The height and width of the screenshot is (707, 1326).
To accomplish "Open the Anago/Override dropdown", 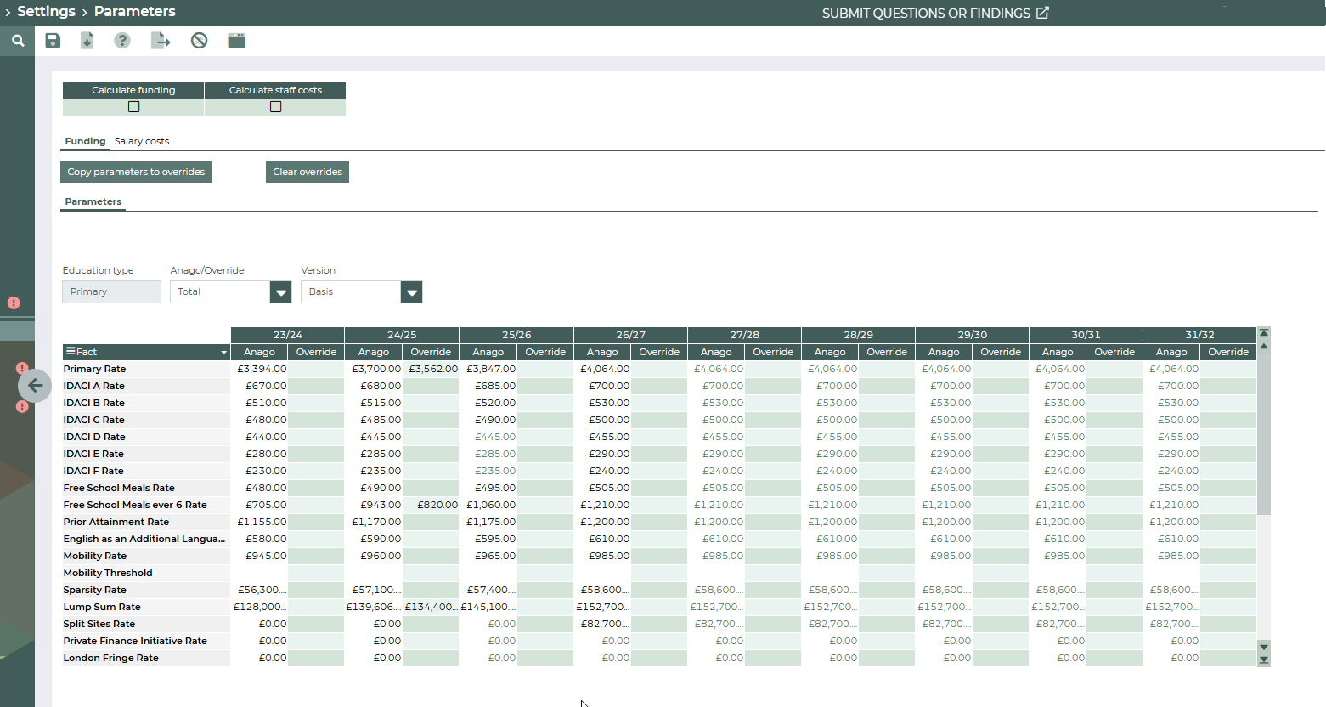I will click(280, 292).
